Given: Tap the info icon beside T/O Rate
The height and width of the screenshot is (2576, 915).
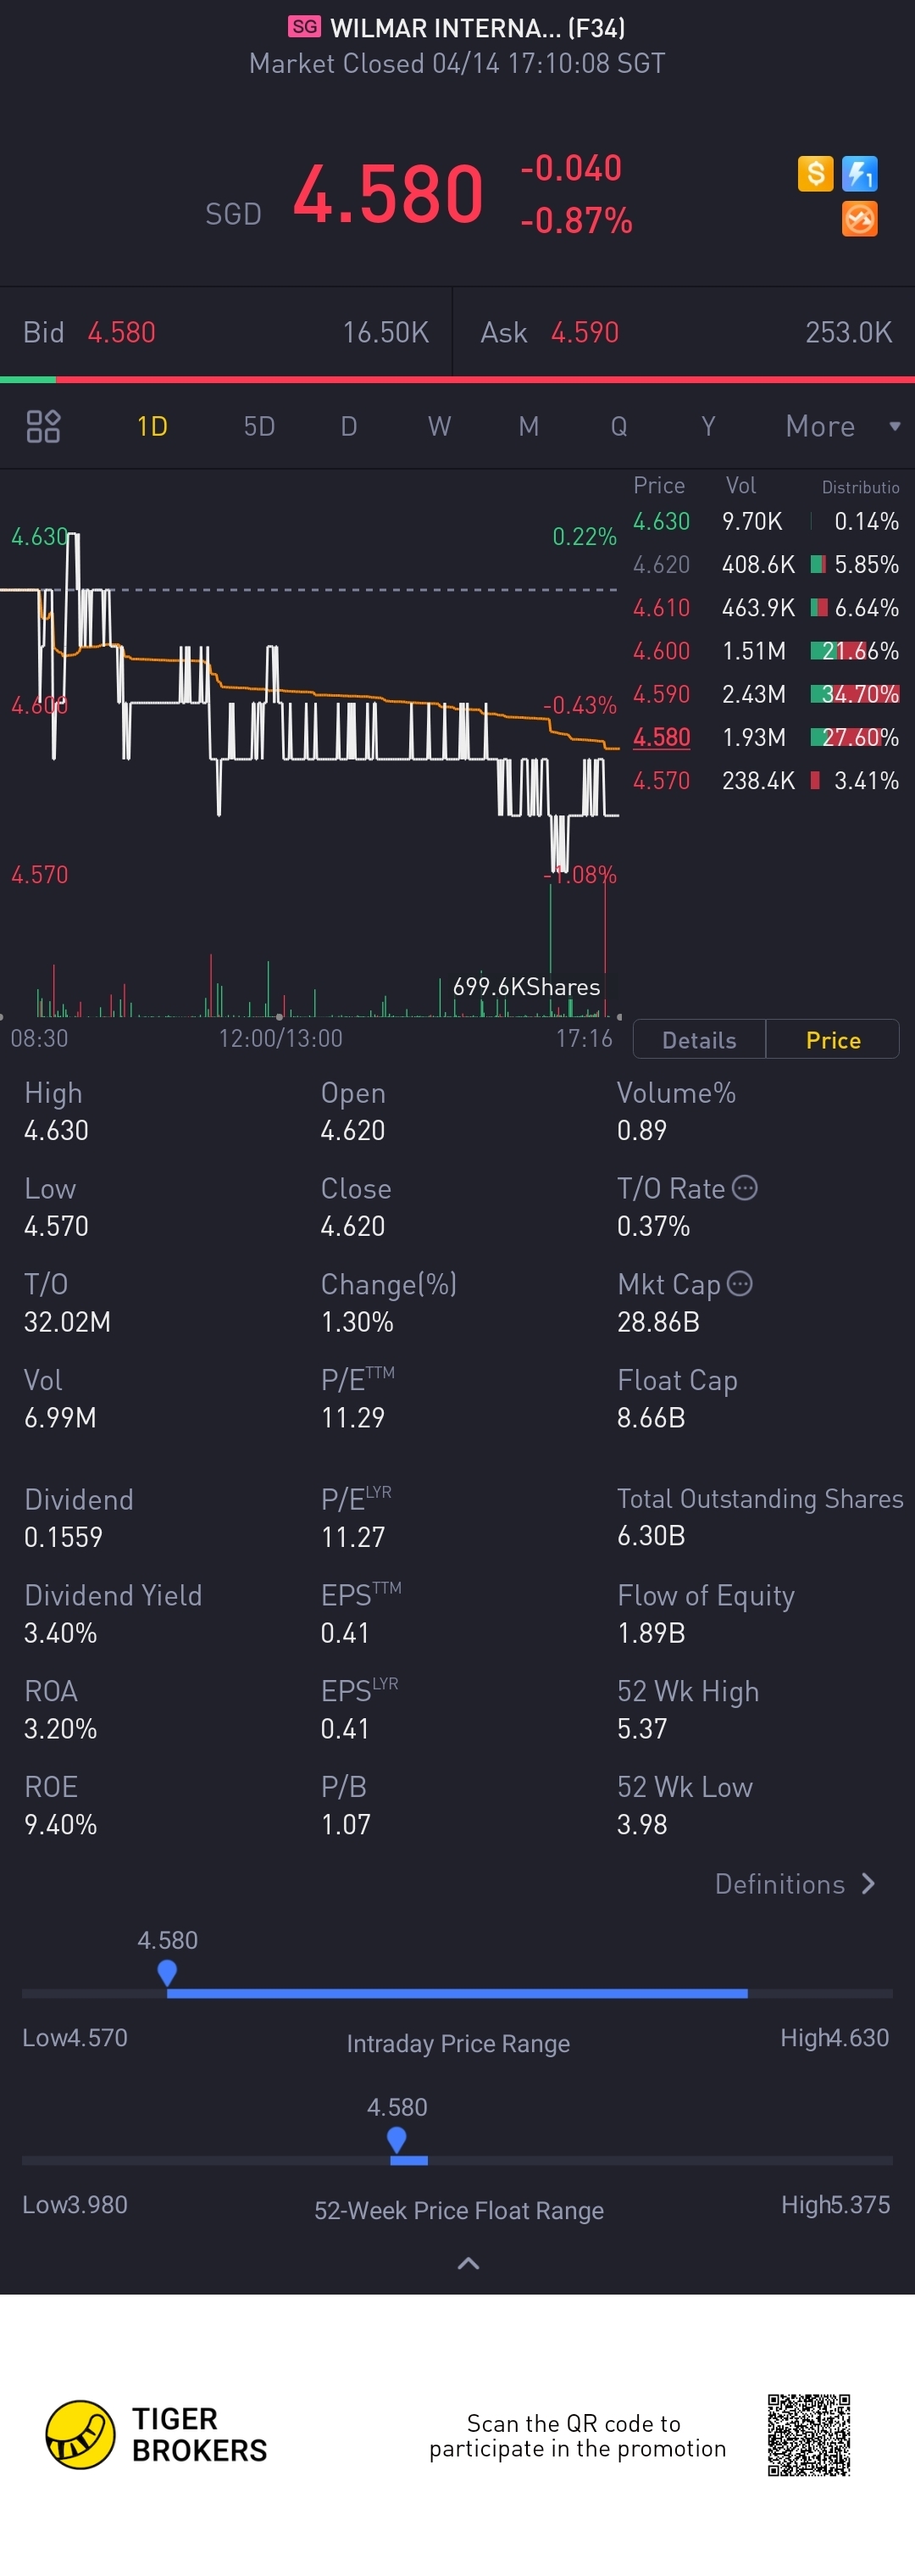Looking at the screenshot, I should point(745,1187).
